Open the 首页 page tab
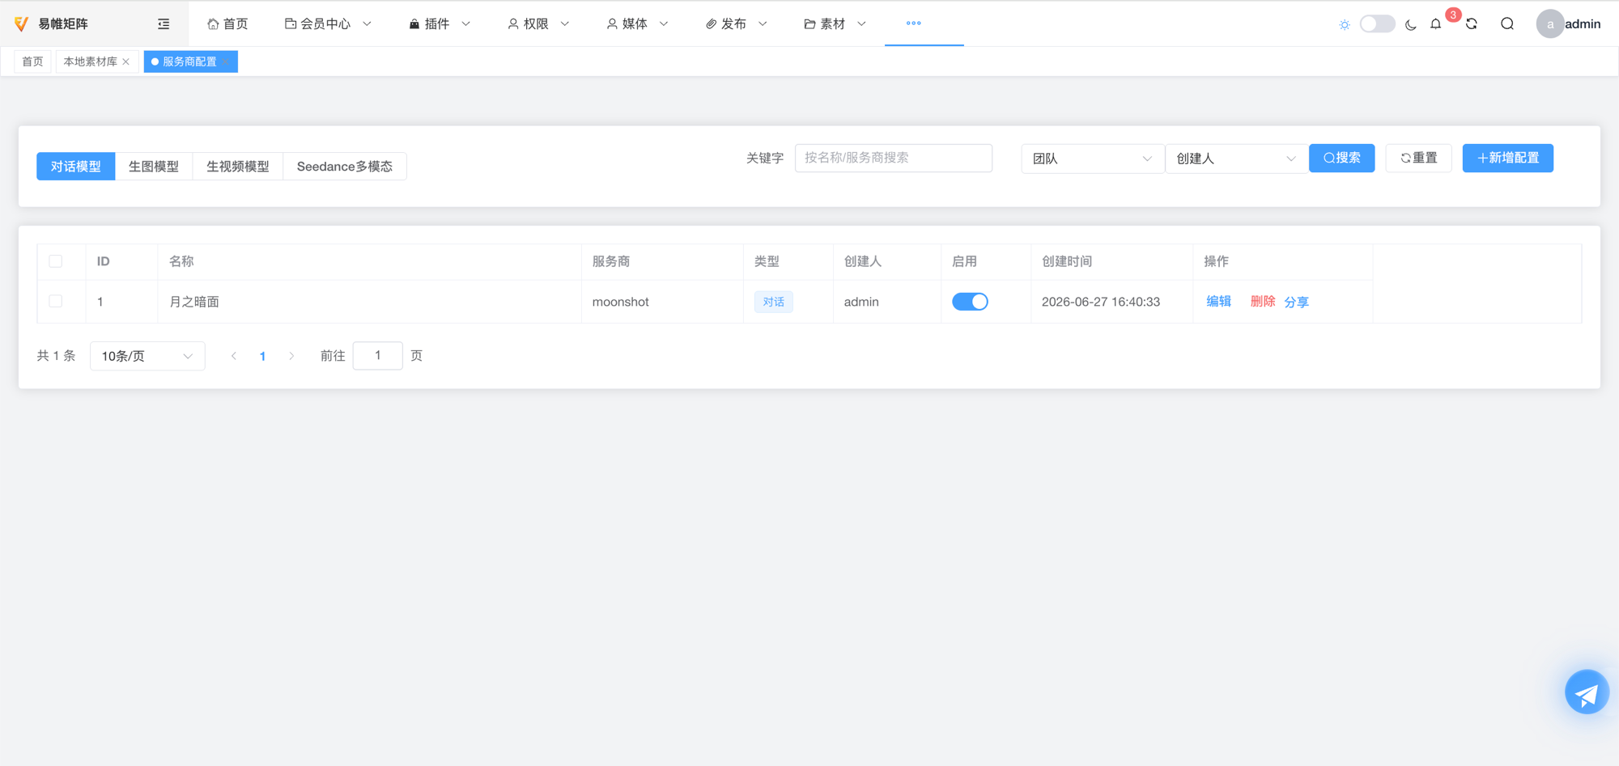This screenshot has height=766, width=1619. tap(32, 61)
